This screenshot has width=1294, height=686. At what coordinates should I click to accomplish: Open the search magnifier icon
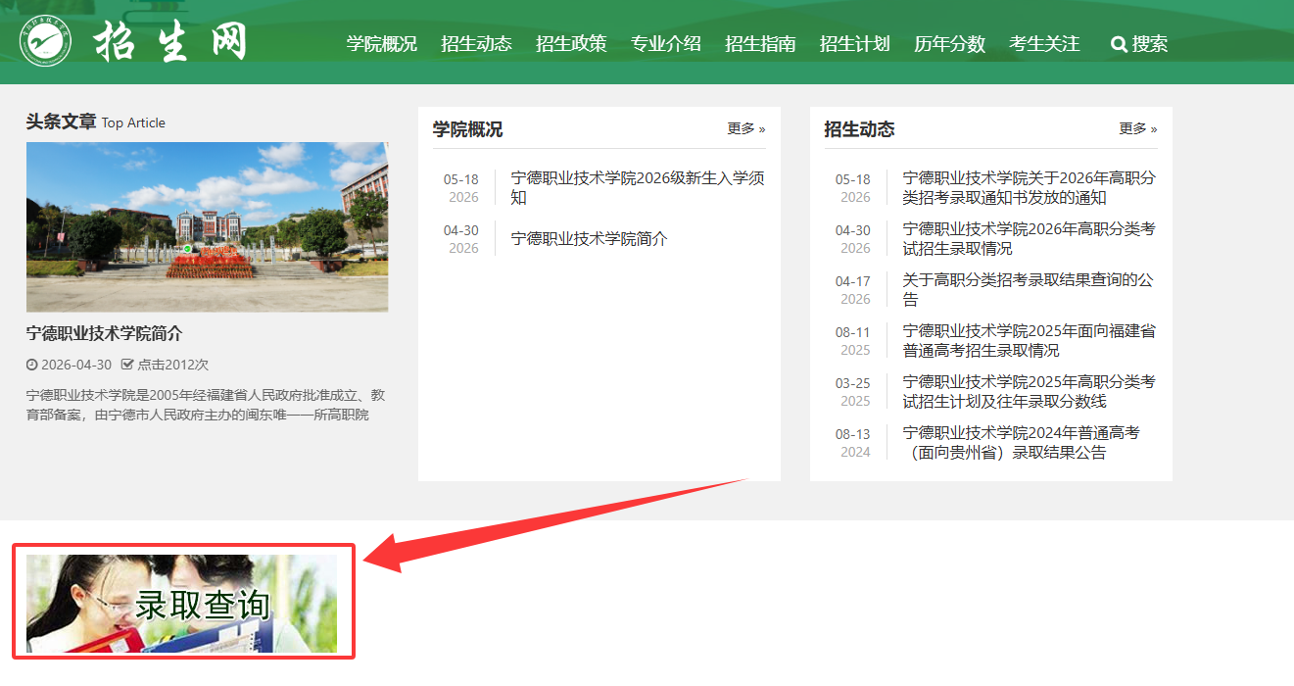tap(1119, 44)
